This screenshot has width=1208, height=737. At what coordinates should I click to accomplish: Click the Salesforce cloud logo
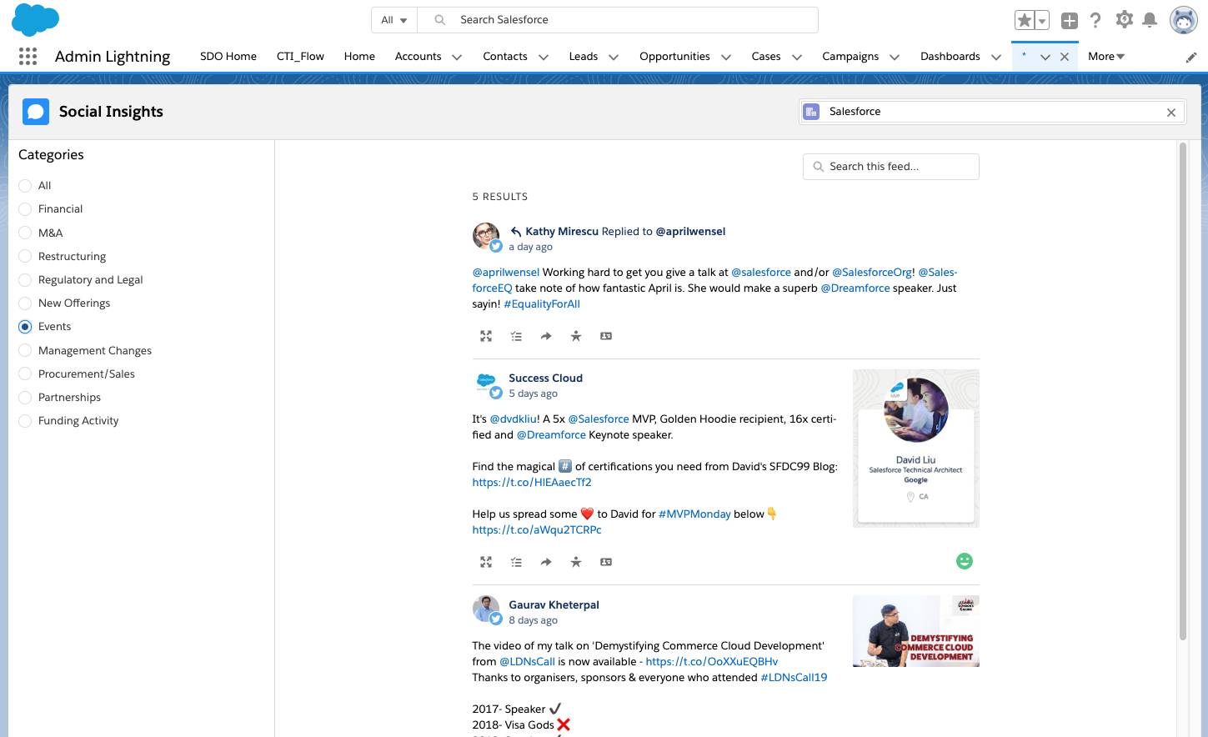(x=35, y=20)
